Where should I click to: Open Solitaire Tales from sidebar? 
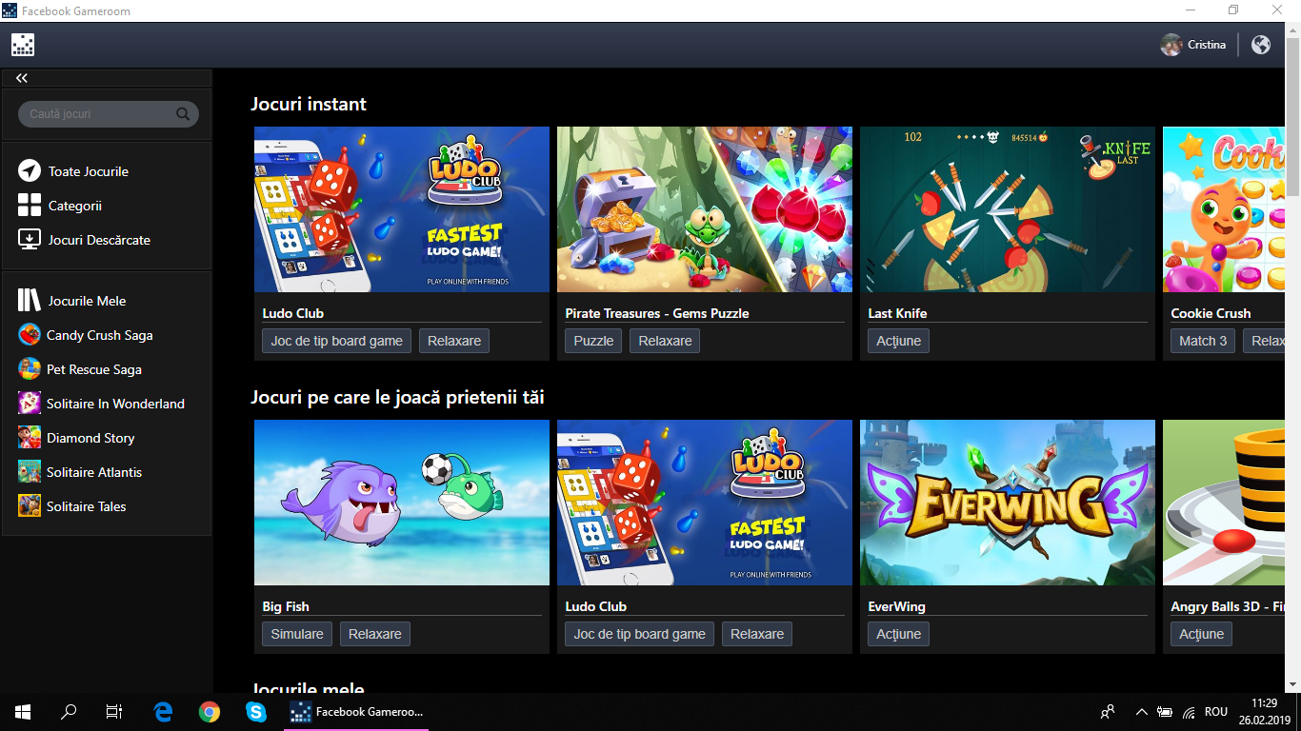87,506
